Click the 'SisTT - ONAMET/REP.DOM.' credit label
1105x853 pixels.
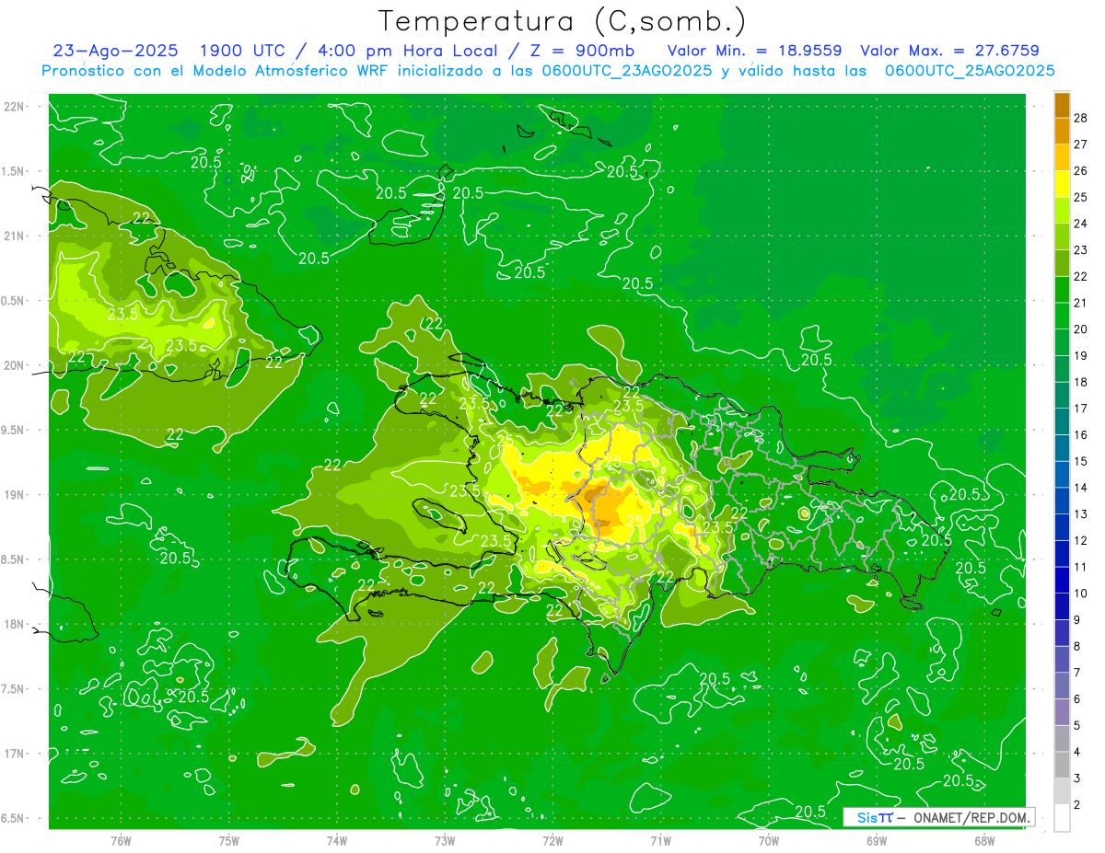(x=938, y=817)
